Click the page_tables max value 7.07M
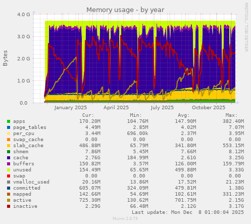 point(236,127)
